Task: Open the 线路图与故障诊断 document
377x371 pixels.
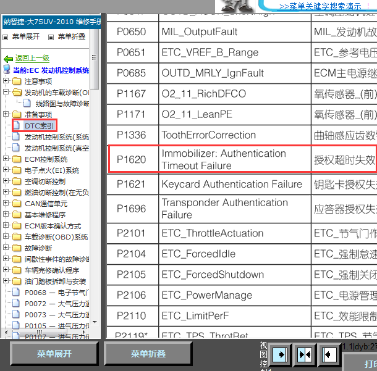Action: point(62,104)
